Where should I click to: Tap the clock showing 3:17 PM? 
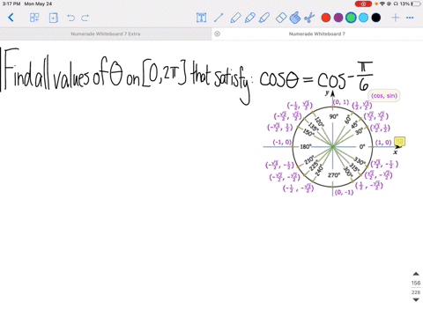[11, 4]
